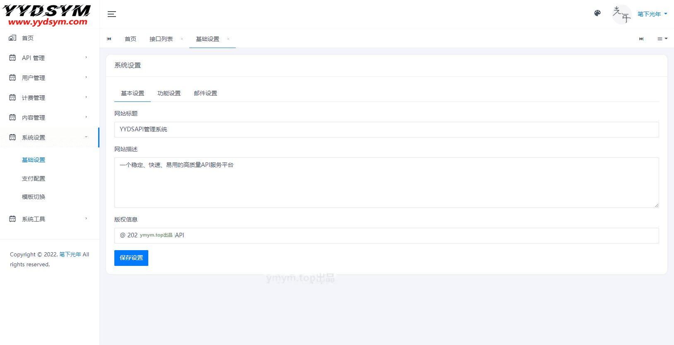Click the 网站标题 label
Screen dimensions: 674x345
click(x=126, y=113)
